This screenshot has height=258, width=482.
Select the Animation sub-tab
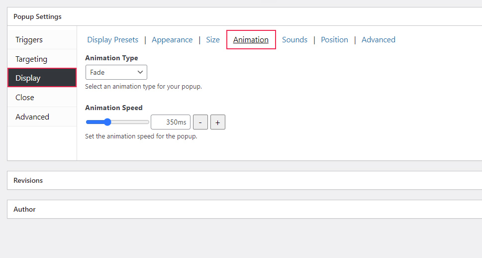point(251,40)
